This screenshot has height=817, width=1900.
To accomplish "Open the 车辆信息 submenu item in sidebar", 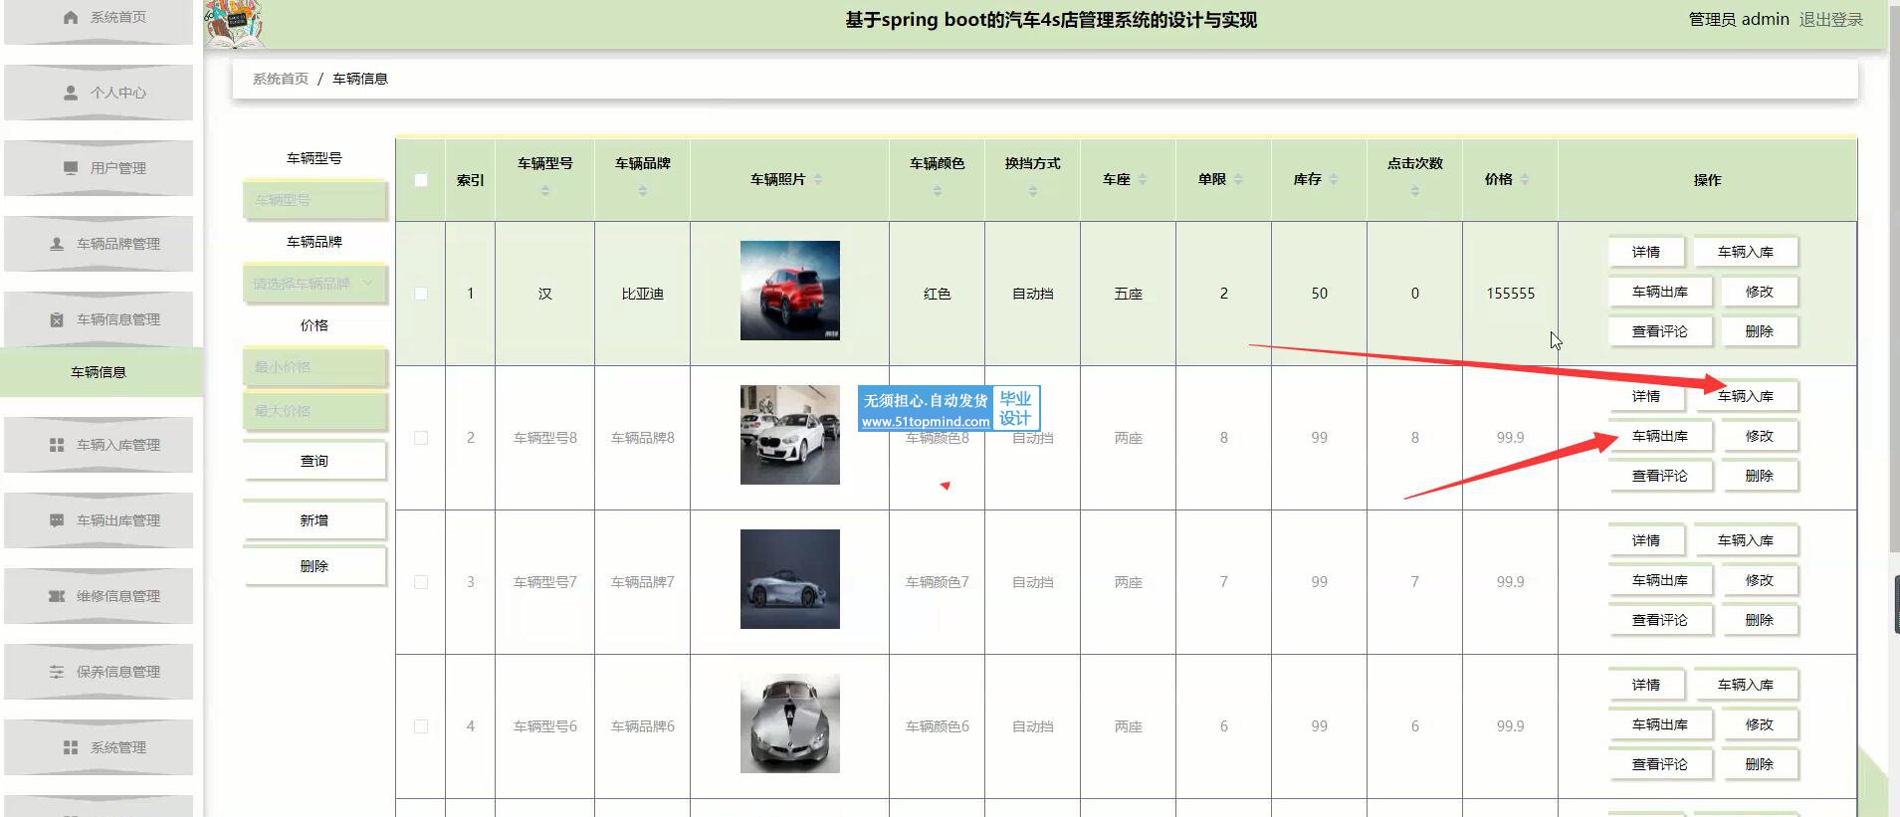I will [99, 372].
